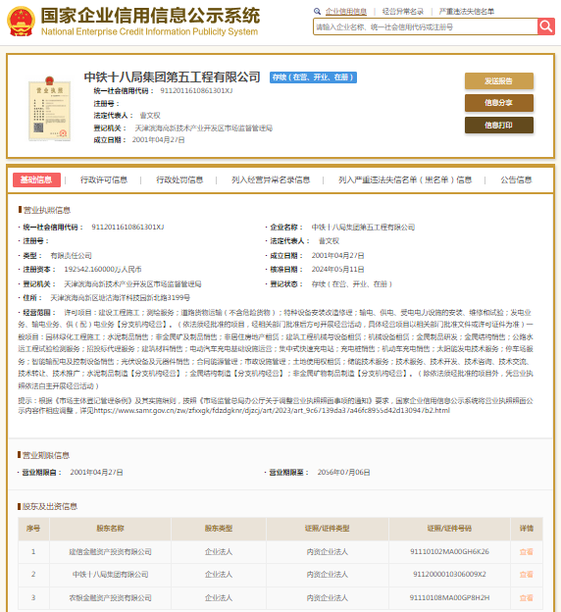Open the 列入经营异常名录信息 tab
561x612 pixels.
pyautogui.click(x=271, y=179)
